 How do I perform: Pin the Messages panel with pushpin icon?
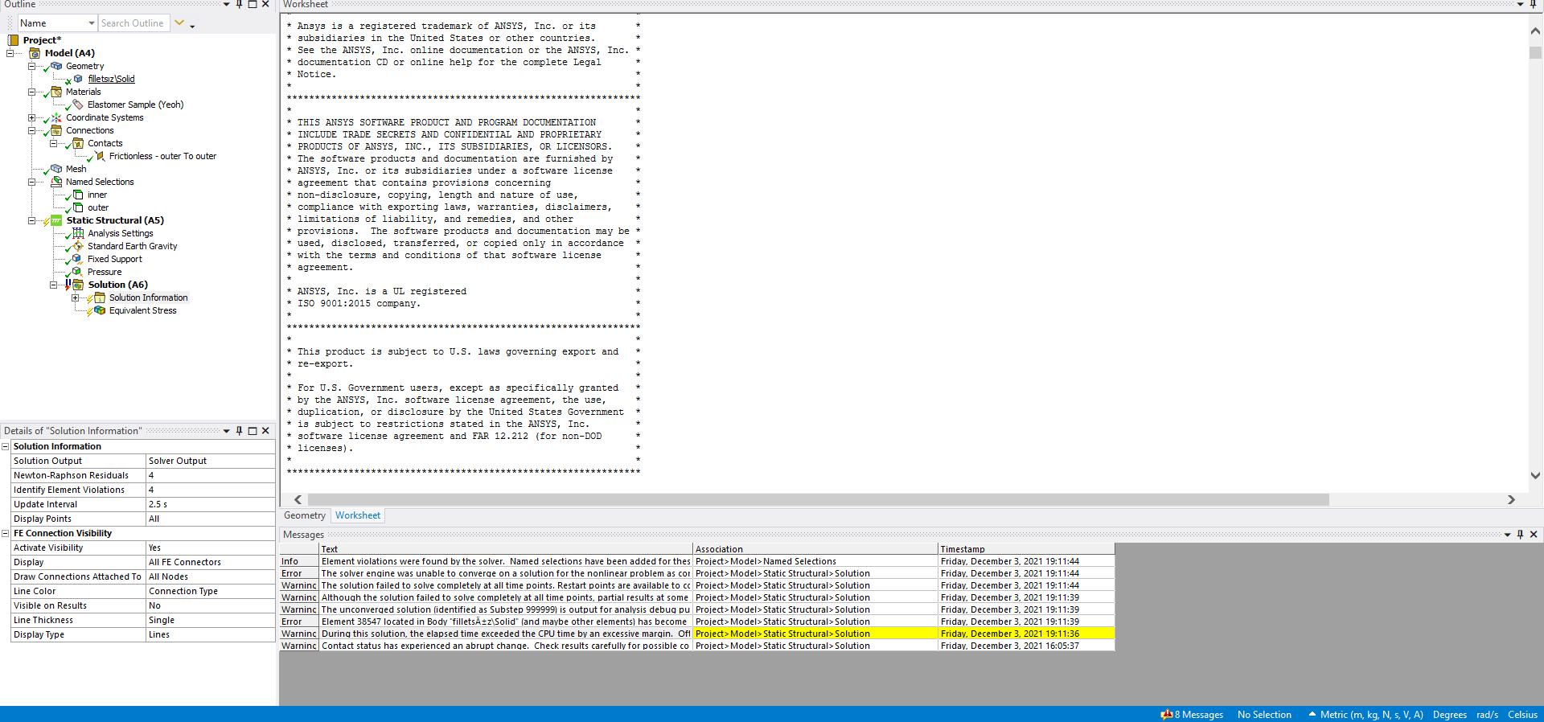coord(1520,535)
